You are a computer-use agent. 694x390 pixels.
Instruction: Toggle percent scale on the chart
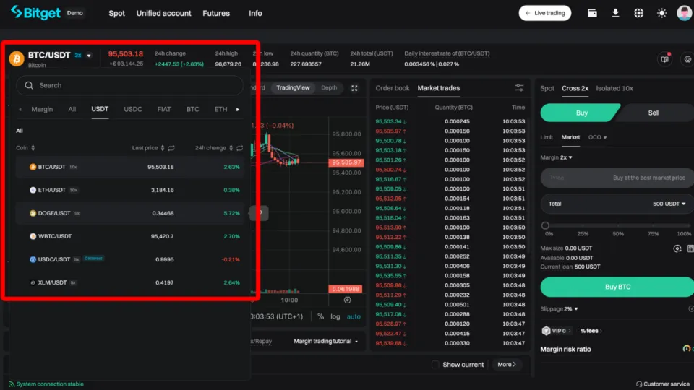point(320,316)
